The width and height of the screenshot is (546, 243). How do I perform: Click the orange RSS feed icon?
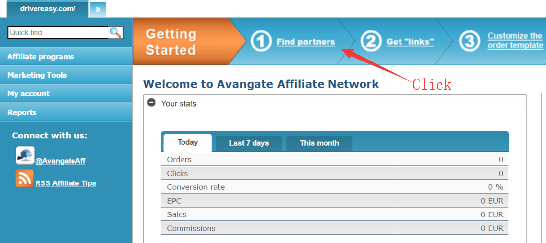click(25, 178)
